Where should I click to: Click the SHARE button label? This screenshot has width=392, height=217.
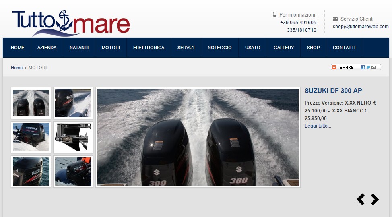point(346,67)
